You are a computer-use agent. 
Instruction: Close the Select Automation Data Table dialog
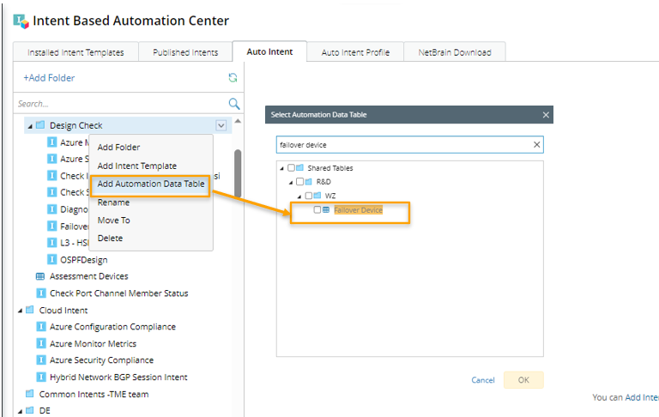(546, 114)
